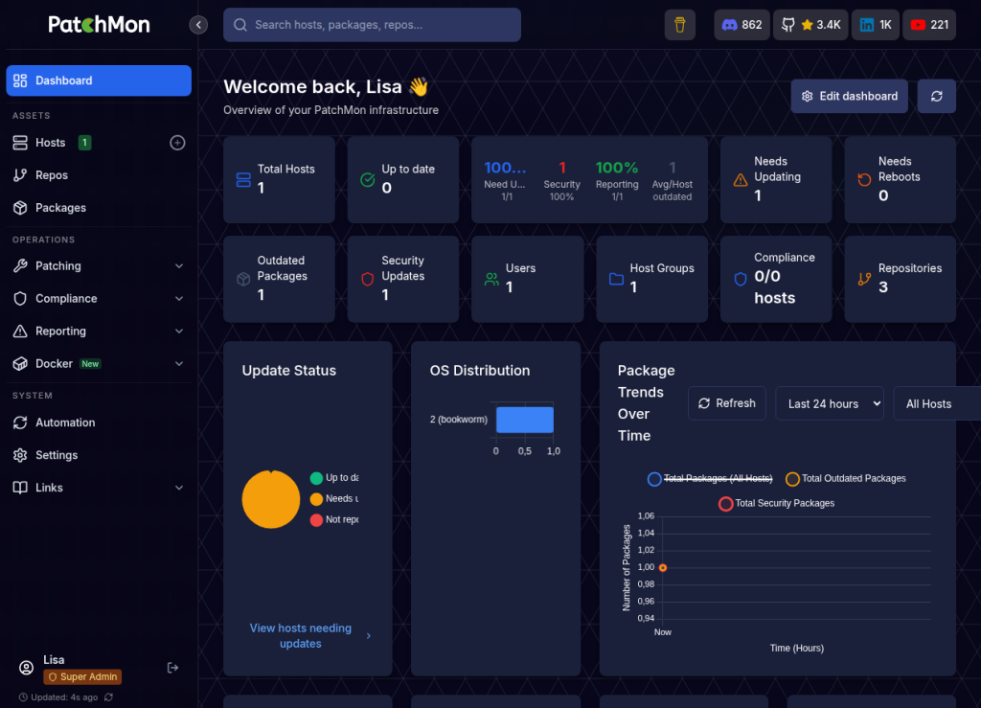
Task: Click the Security 100% statistic
Action: click(x=561, y=181)
